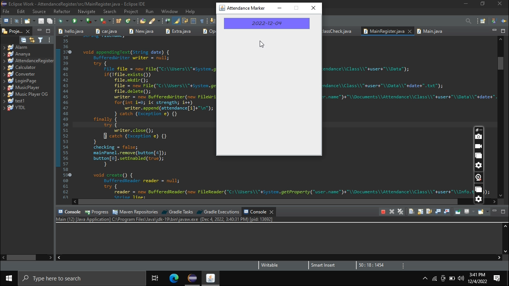Launch Debug mode from the toolbar
This screenshot has width=509, height=286.
(x=60, y=20)
